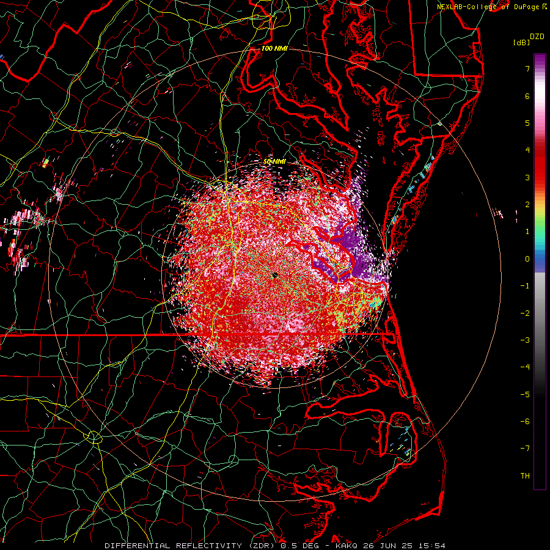550x550 pixels.
Task: Click the 50 NMI range ring label
Action: point(274,162)
